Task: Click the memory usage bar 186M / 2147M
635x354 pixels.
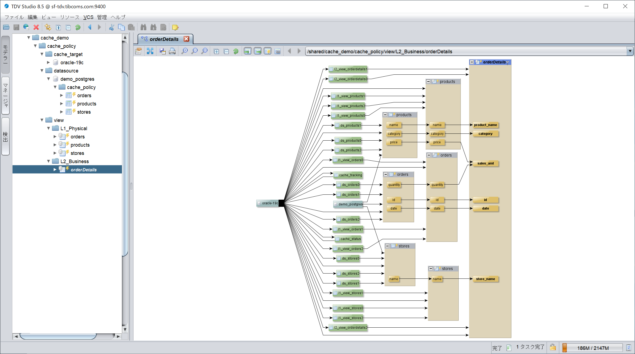Action: (x=592, y=348)
